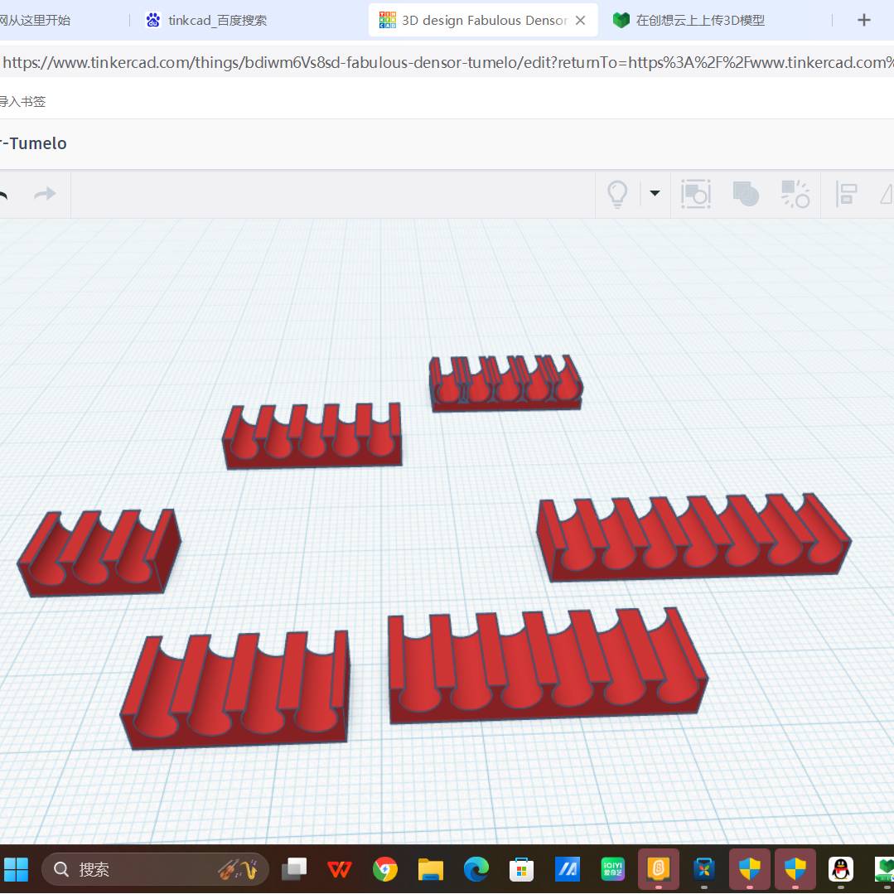
Task: Click the Ungroup shapes icon
Action: (795, 195)
